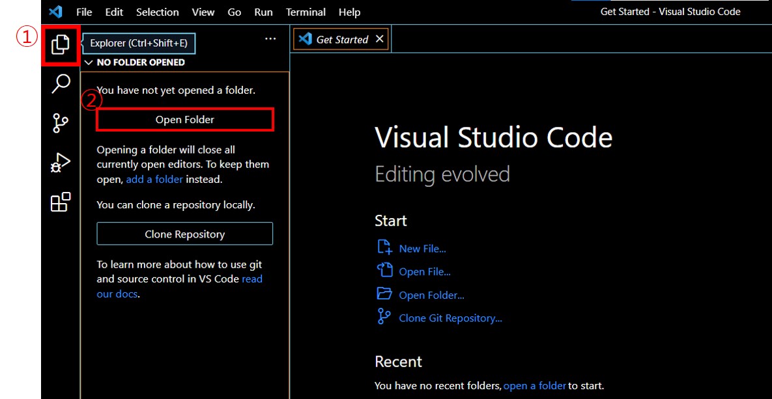This screenshot has height=399, width=772.
Task: Click the Clone Git Repository... link
Action: [451, 318]
